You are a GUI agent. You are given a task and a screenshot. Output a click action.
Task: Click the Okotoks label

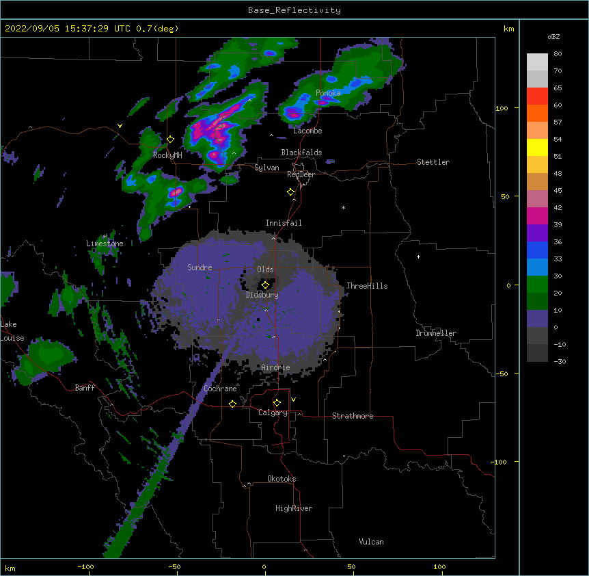[x=282, y=479]
